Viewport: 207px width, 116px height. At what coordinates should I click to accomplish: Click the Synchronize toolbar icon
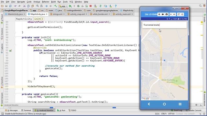10,6
